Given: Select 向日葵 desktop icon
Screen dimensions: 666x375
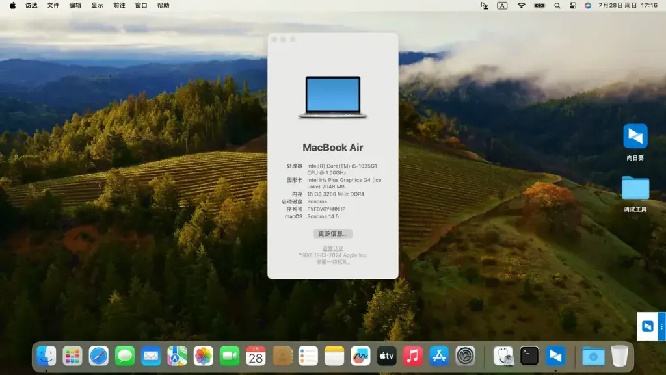Looking at the screenshot, I should 635,136.
